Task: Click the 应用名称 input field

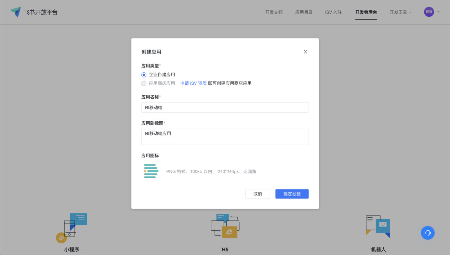Action: 225,108
